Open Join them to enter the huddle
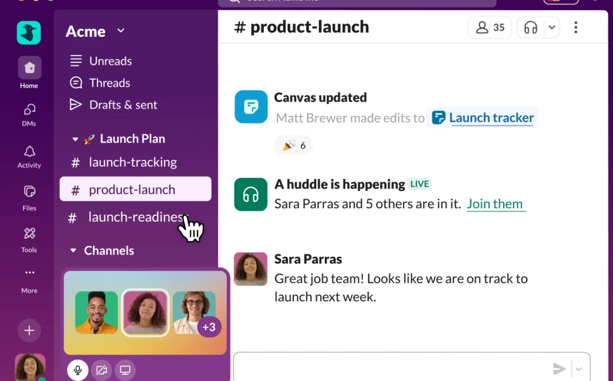 [x=495, y=204]
